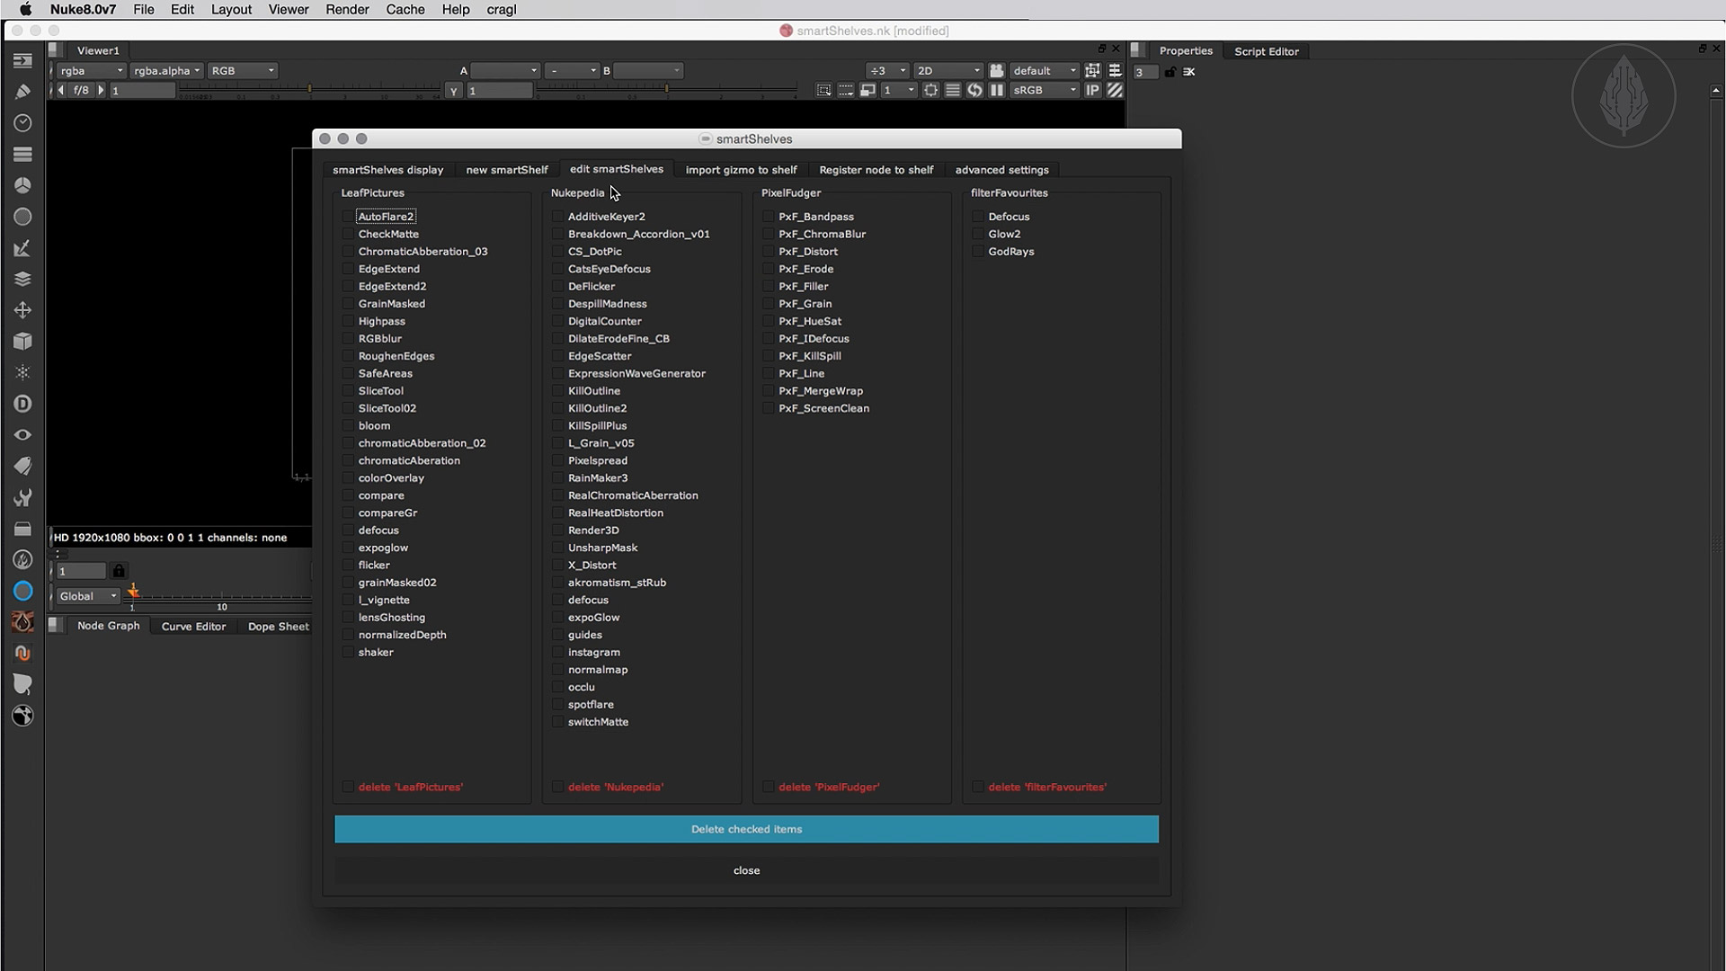Toggle the IP input process button
1726x971 pixels.
coord(1092,90)
